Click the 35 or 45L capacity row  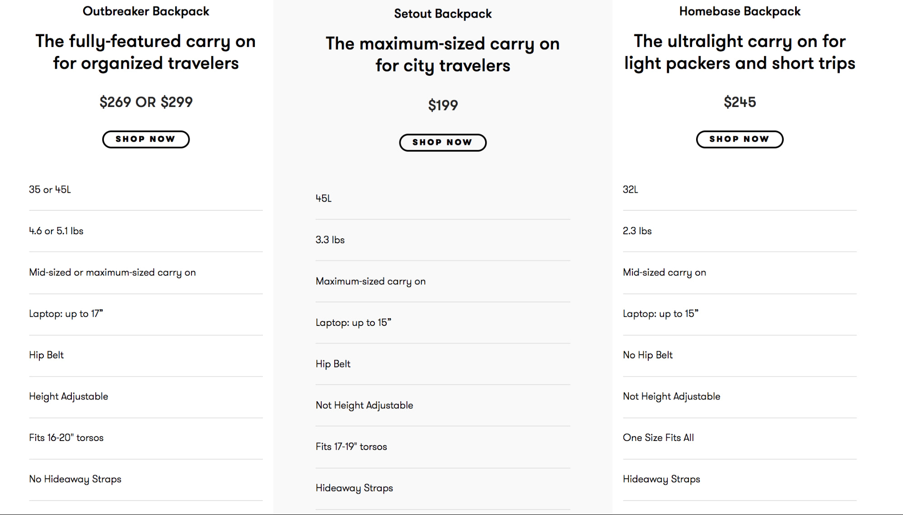(x=50, y=190)
